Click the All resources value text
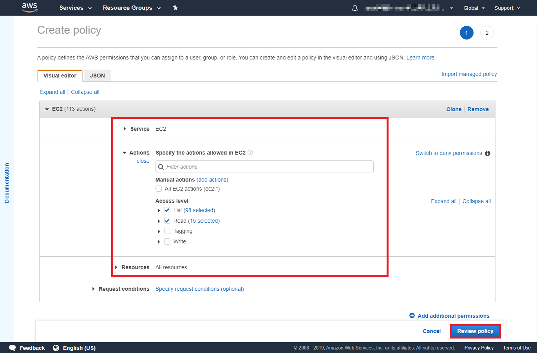 pos(171,267)
